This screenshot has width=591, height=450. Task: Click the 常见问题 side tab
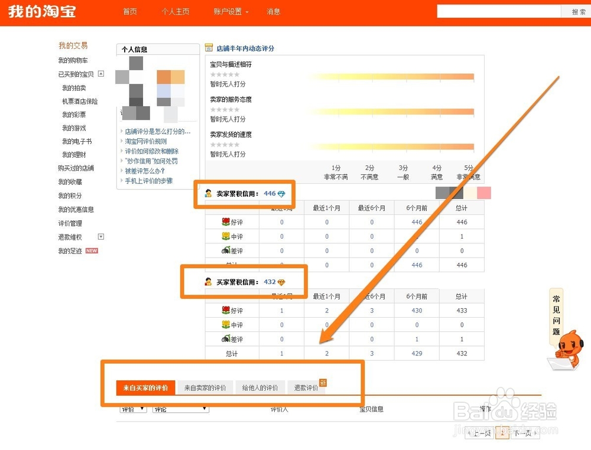point(556,315)
